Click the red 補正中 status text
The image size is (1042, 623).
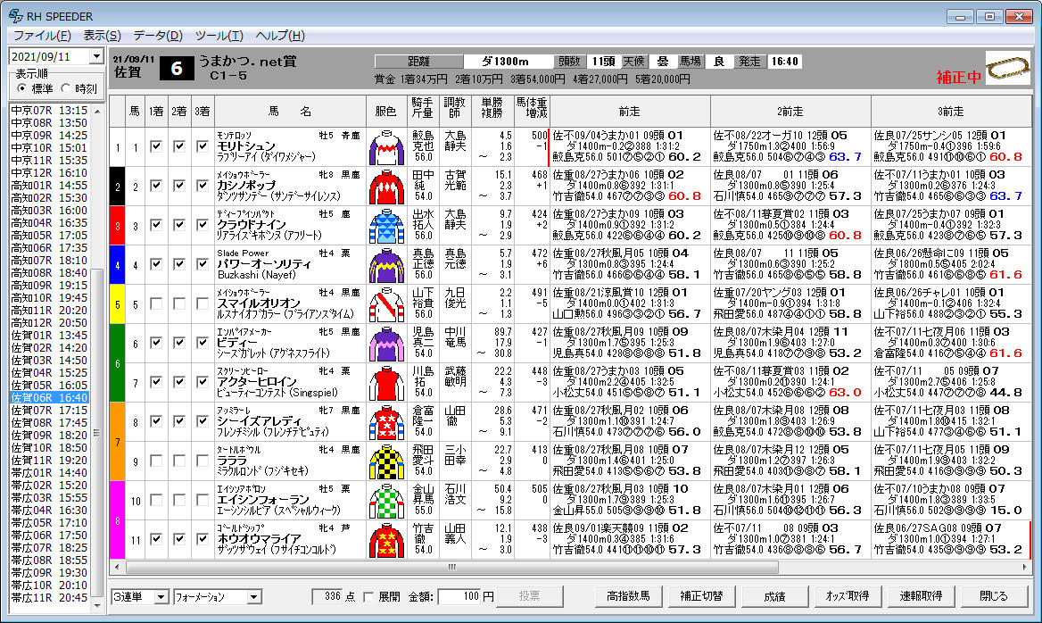click(958, 77)
